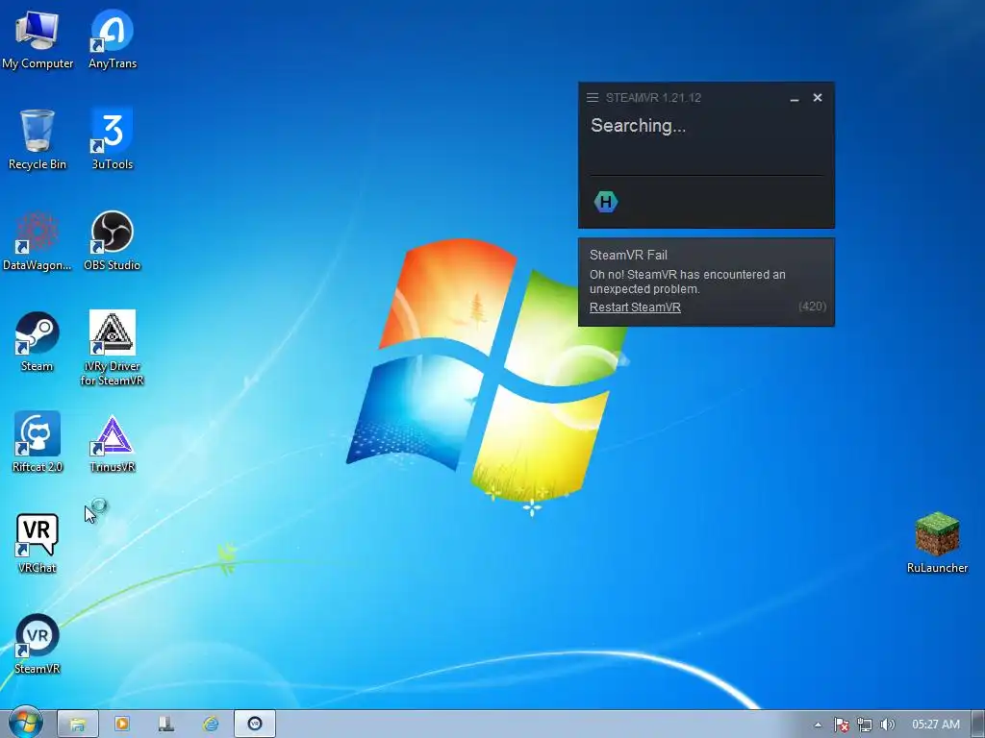Select the VRChat desktop shortcut
The height and width of the screenshot is (738, 985).
(38, 544)
